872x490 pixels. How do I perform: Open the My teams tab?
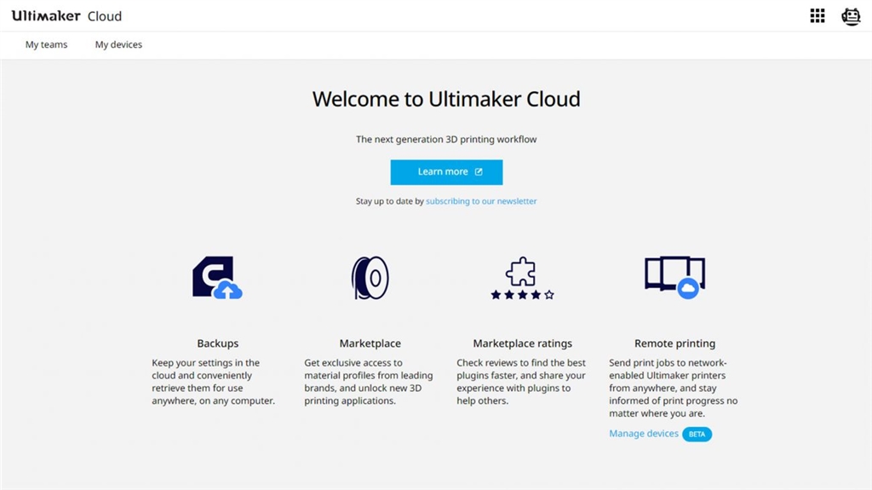click(46, 44)
